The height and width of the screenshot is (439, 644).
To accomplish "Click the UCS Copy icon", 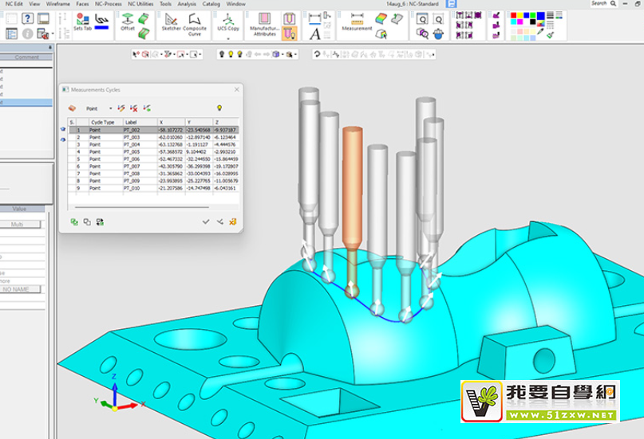I will 227,19.
